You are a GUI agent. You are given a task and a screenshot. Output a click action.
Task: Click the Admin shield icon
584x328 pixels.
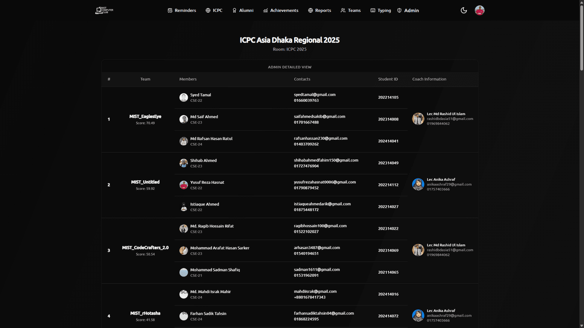pos(399,10)
